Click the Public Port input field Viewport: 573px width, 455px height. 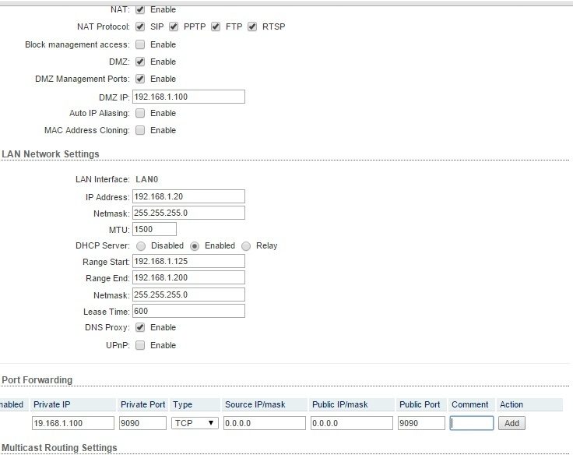point(422,423)
